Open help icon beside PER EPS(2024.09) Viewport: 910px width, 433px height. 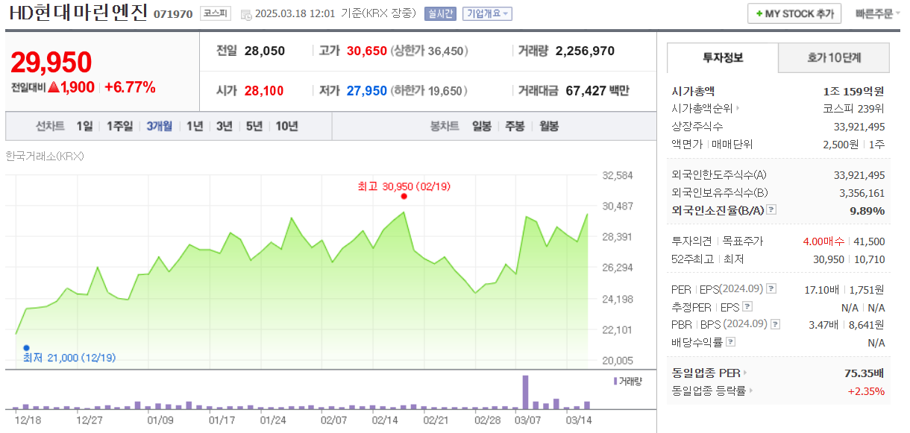pyautogui.click(x=771, y=288)
